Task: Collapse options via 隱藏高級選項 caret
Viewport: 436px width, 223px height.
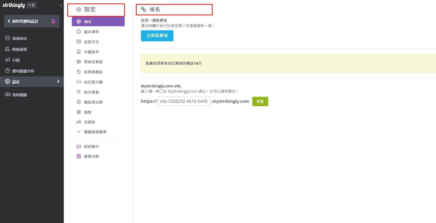Action: pyautogui.click(x=78, y=132)
